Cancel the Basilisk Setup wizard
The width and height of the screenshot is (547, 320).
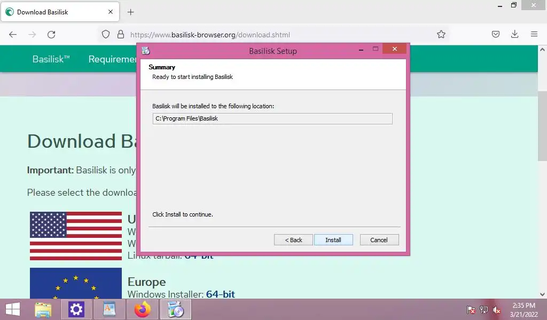point(379,240)
